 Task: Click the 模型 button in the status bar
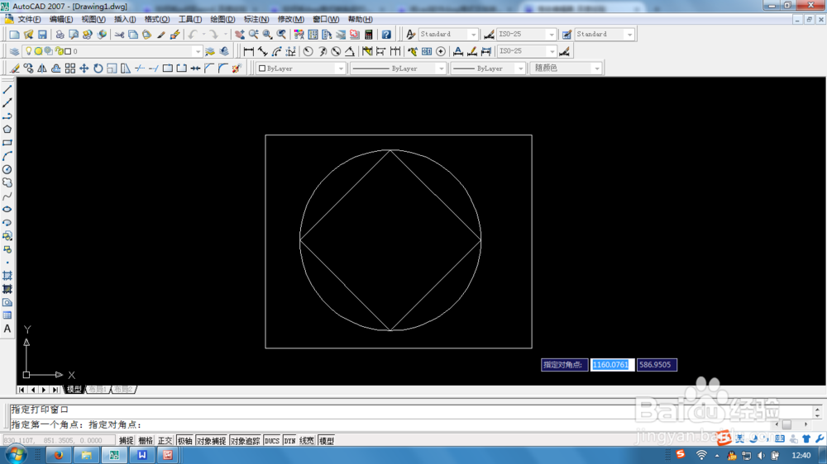point(327,441)
